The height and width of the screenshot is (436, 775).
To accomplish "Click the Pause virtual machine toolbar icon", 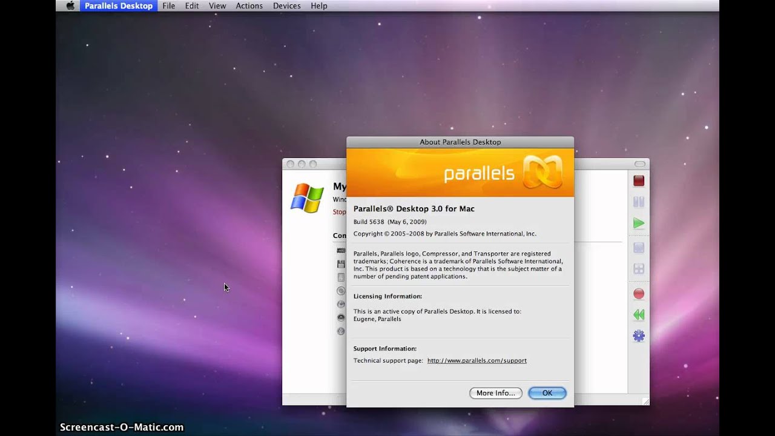I will [x=639, y=202].
